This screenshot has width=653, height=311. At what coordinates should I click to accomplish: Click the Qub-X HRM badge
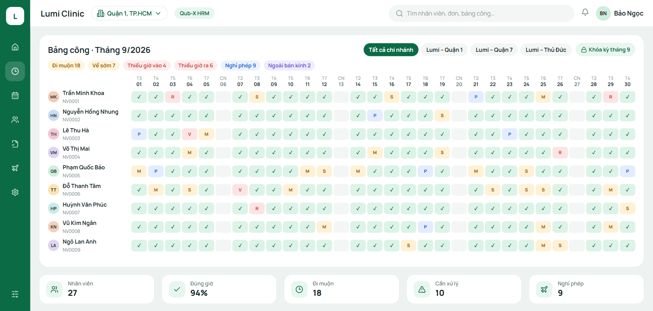[x=195, y=13]
